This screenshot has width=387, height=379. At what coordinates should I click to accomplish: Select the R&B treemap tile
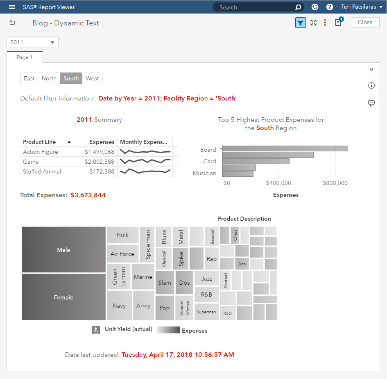point(206,295)
